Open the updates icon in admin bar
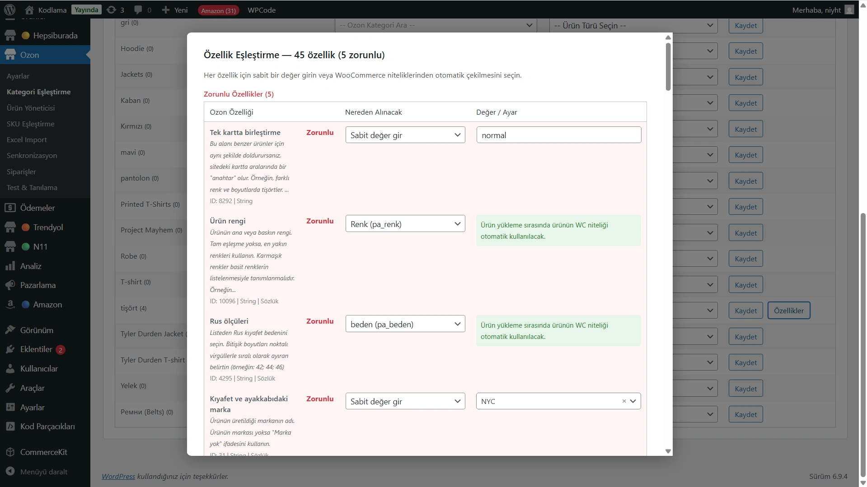 (112, 10)
